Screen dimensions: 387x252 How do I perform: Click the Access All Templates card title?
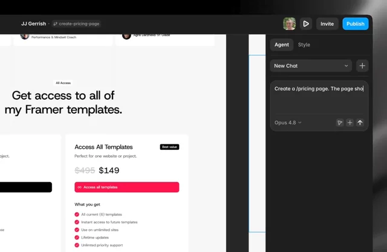(103, 147)
